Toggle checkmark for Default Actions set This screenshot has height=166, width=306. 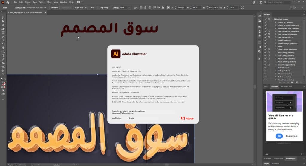(265, 19)
